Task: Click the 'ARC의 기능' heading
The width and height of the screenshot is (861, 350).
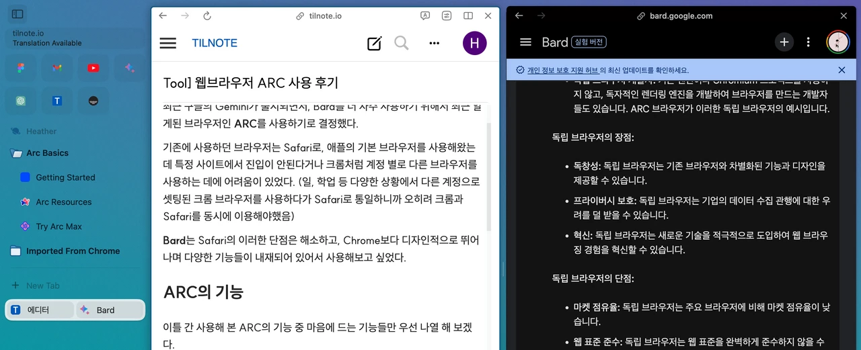Action: click(203, 292)
